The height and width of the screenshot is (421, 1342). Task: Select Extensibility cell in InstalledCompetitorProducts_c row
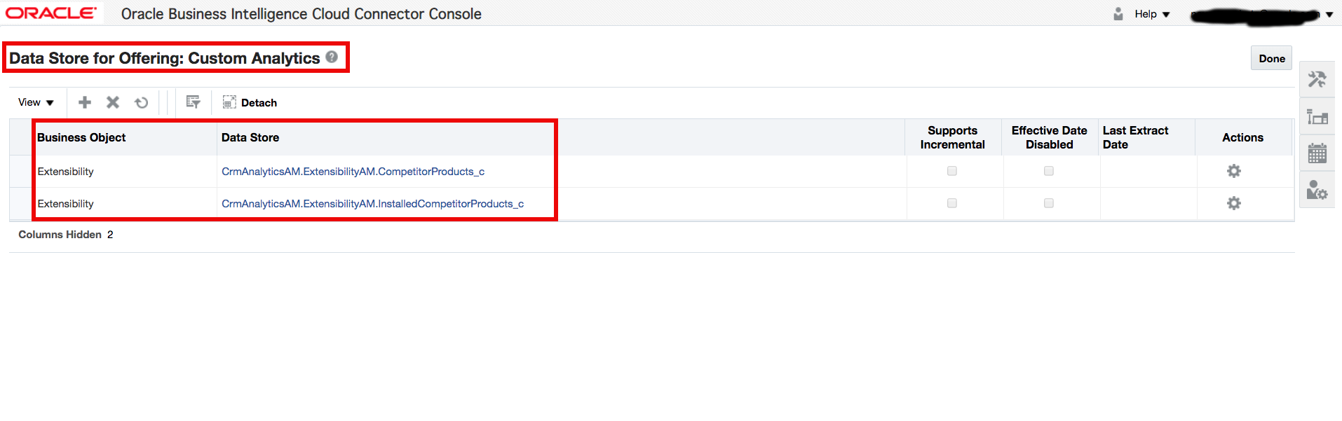[x=65, y=204]
